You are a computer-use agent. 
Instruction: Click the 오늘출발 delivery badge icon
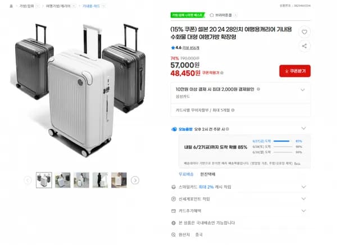[x=174, y=129]
